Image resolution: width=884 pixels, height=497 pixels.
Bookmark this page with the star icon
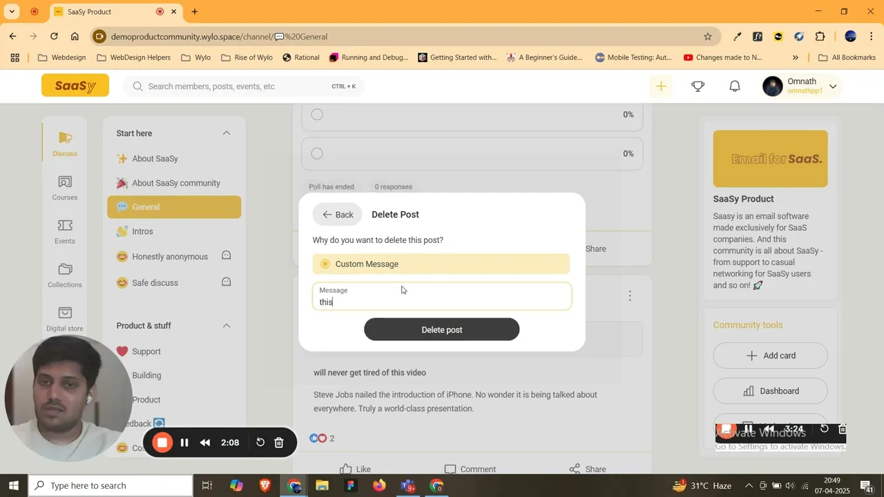click(708, 37)
